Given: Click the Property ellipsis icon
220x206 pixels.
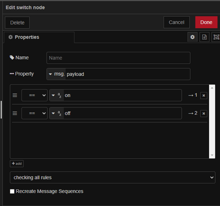Looking at the screenshot, I should click(x=12, y=74).
